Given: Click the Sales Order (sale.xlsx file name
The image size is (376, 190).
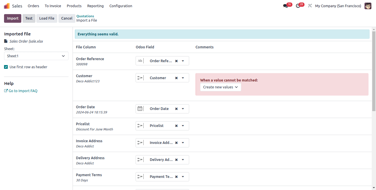Looking at the screenshot, I should (x=26, y=41).
